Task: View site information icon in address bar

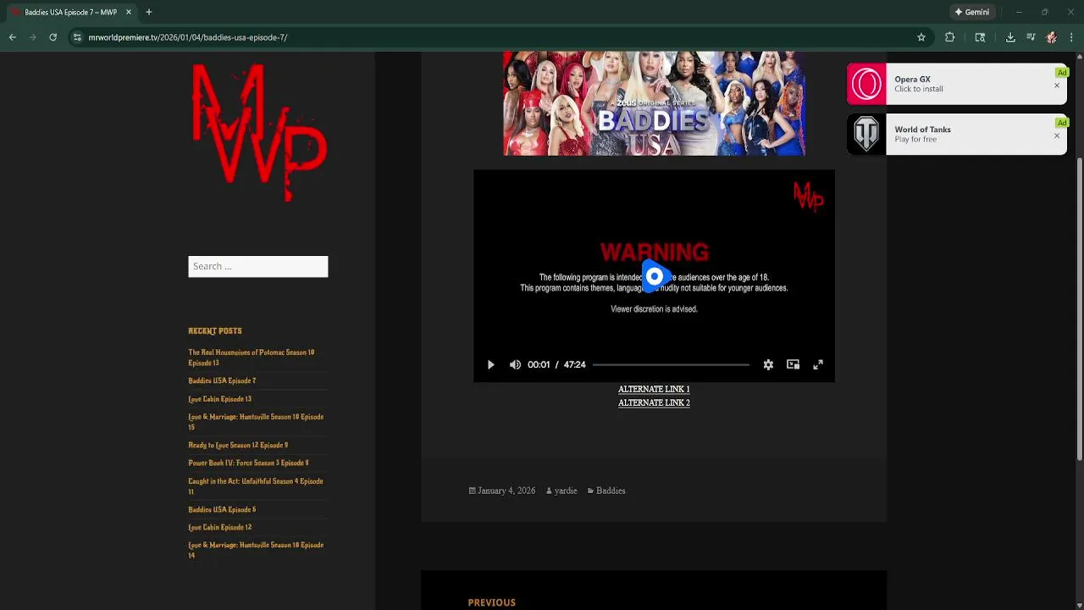Action: pyautogui.click(x=77, y=37)
